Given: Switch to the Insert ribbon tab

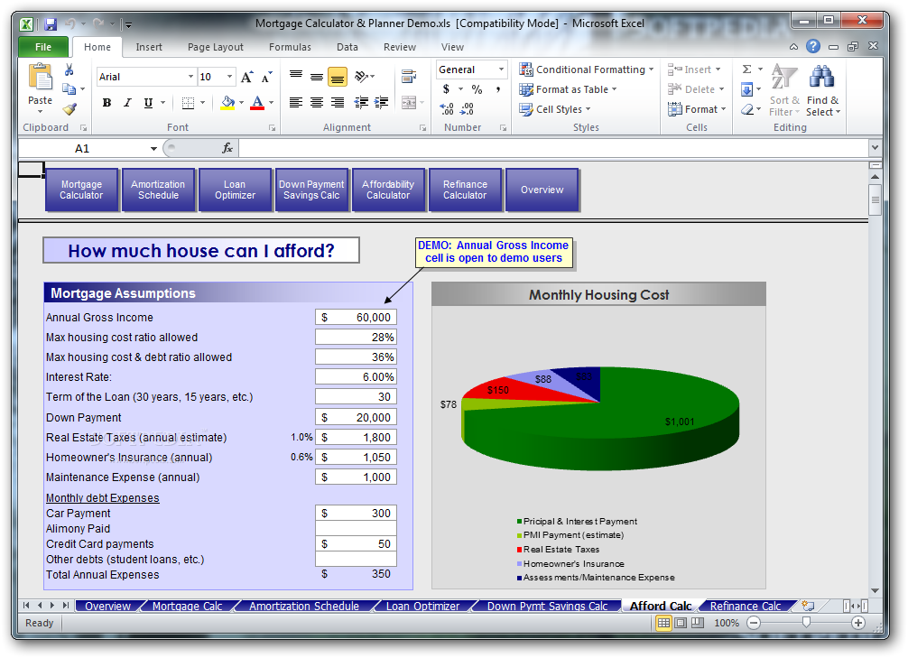Looking at the screenshot, I should (149, 47).
